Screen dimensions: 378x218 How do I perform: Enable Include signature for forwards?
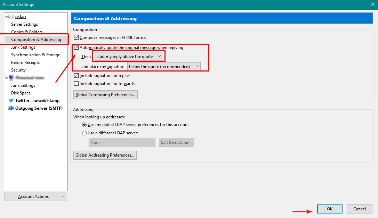click(77, 84)
